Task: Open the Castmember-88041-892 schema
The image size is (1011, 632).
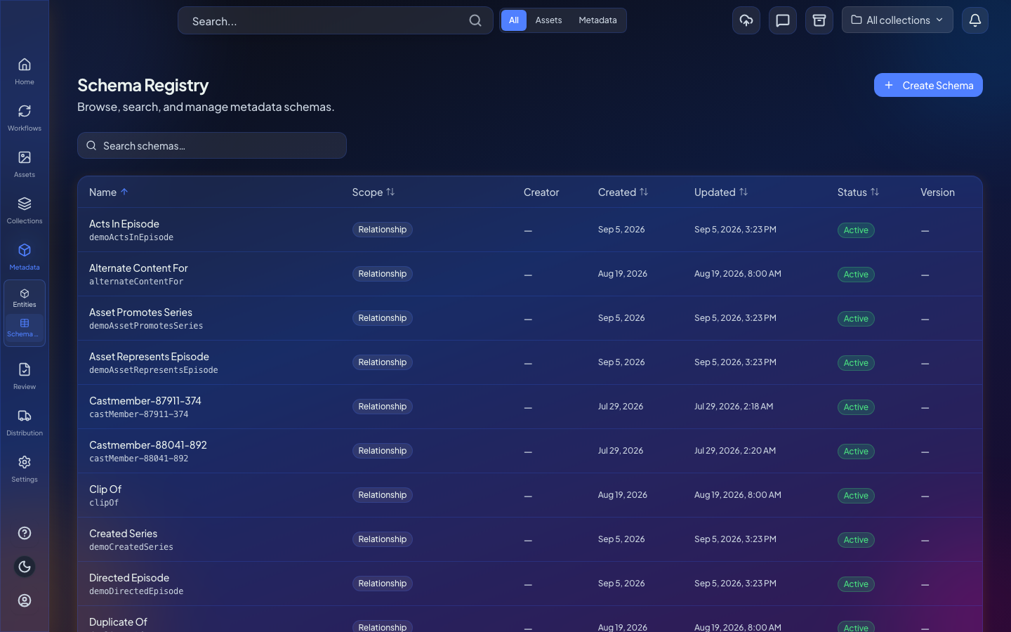Action: click(x=148, y=445)
